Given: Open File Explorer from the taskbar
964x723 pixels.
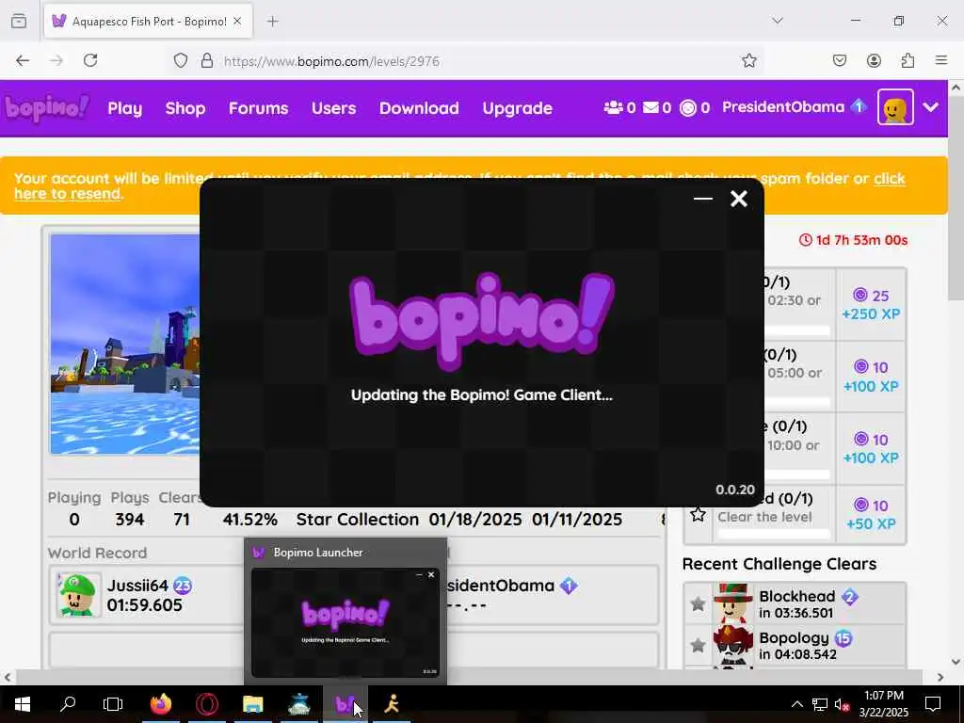Looking at the screenshot, I should coord(252,704).
